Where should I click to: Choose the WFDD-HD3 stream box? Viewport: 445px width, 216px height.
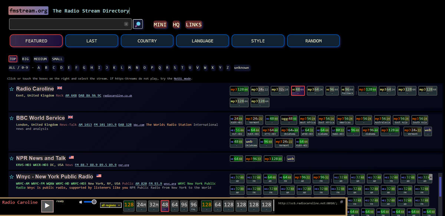(x=307, y=131)
